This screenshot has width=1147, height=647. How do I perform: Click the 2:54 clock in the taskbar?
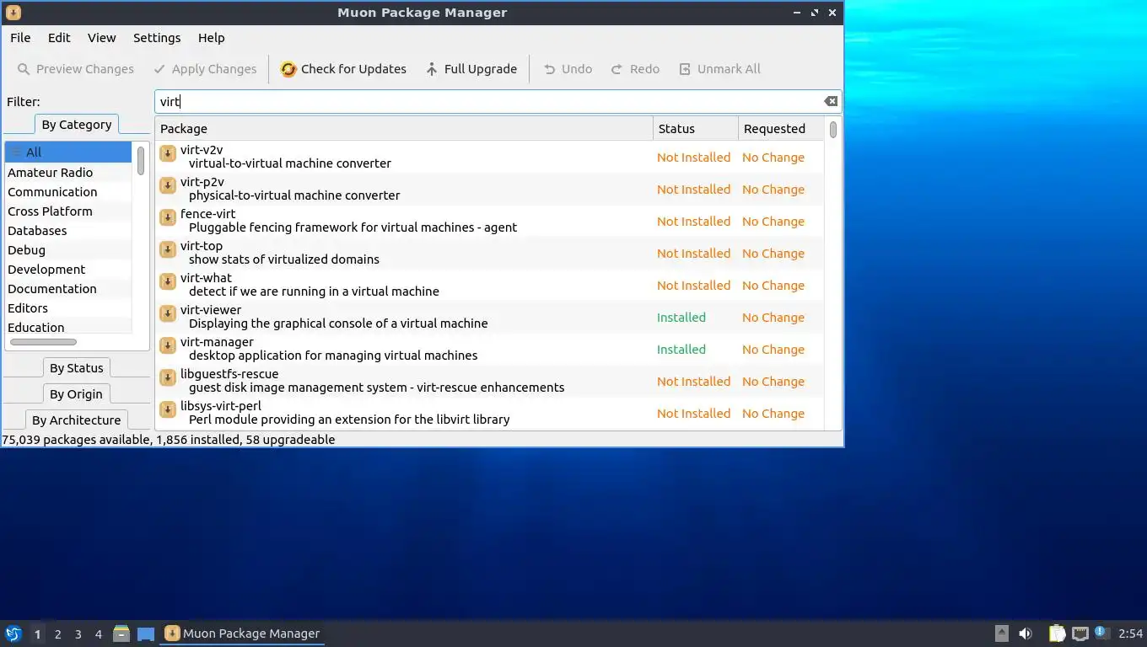(x=1130, y=634)
